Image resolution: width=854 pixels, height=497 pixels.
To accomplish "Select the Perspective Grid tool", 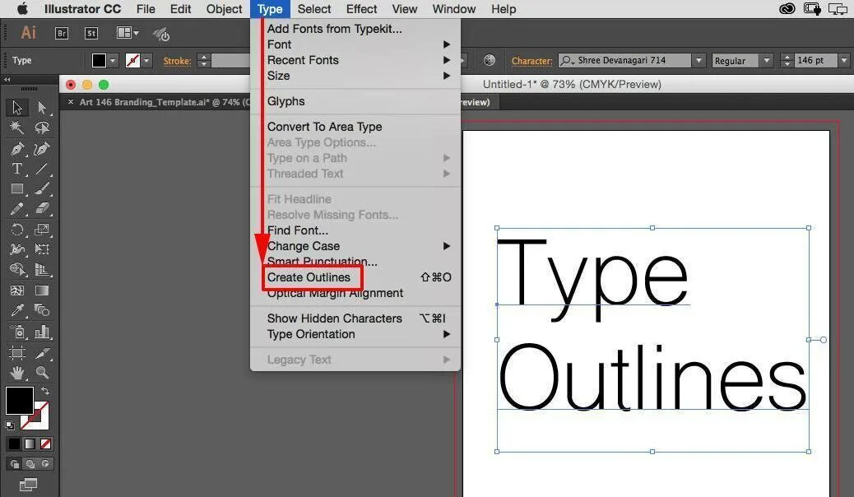I will 42,270.
